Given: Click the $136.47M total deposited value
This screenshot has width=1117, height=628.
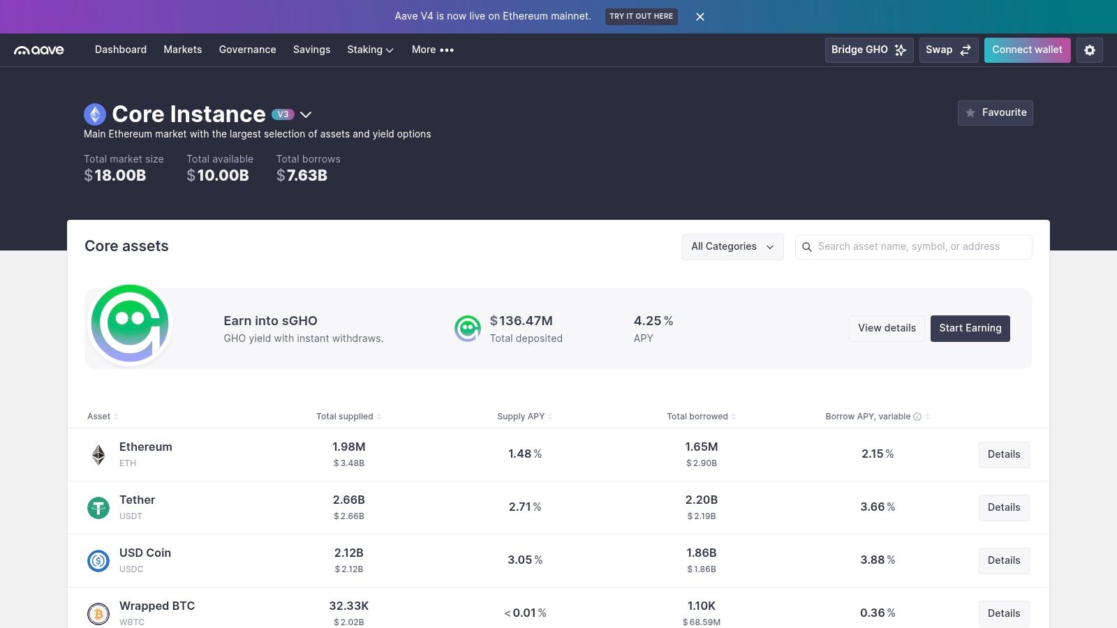Looking at the screenshot, I should [521, 321].
